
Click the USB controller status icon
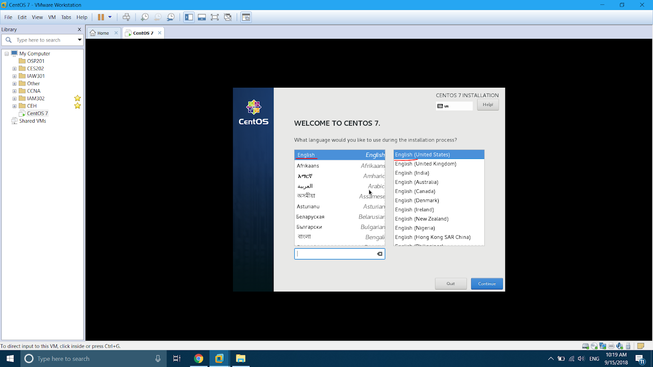(x=628, y=346)
